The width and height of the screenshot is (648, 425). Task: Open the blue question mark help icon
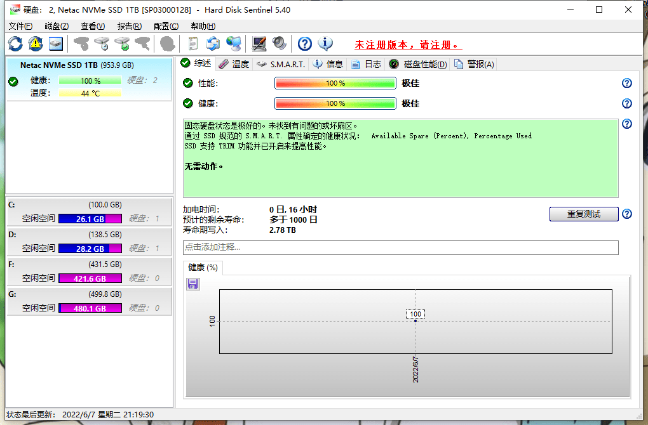click(x=304, y=43)
